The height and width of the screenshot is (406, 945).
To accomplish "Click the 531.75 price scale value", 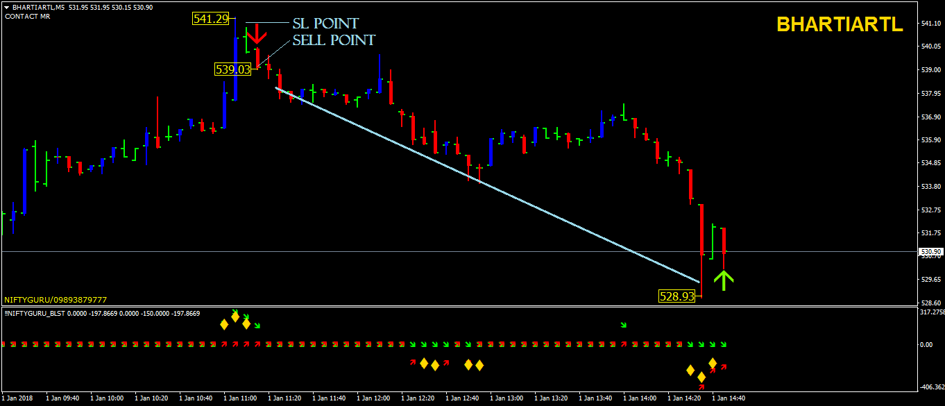I will tap(930, 232).
